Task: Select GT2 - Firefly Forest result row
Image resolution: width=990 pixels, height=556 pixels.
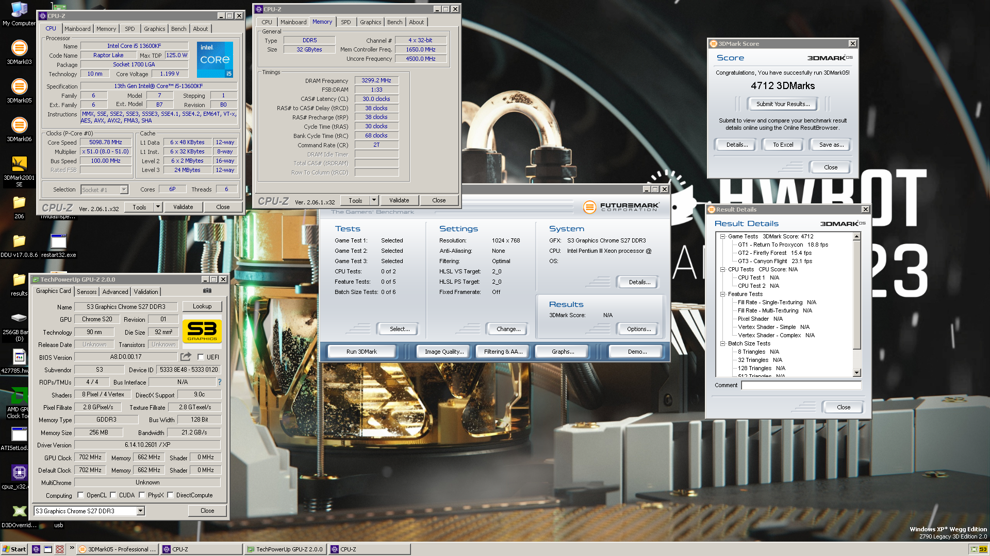Action: coord(774,253)
